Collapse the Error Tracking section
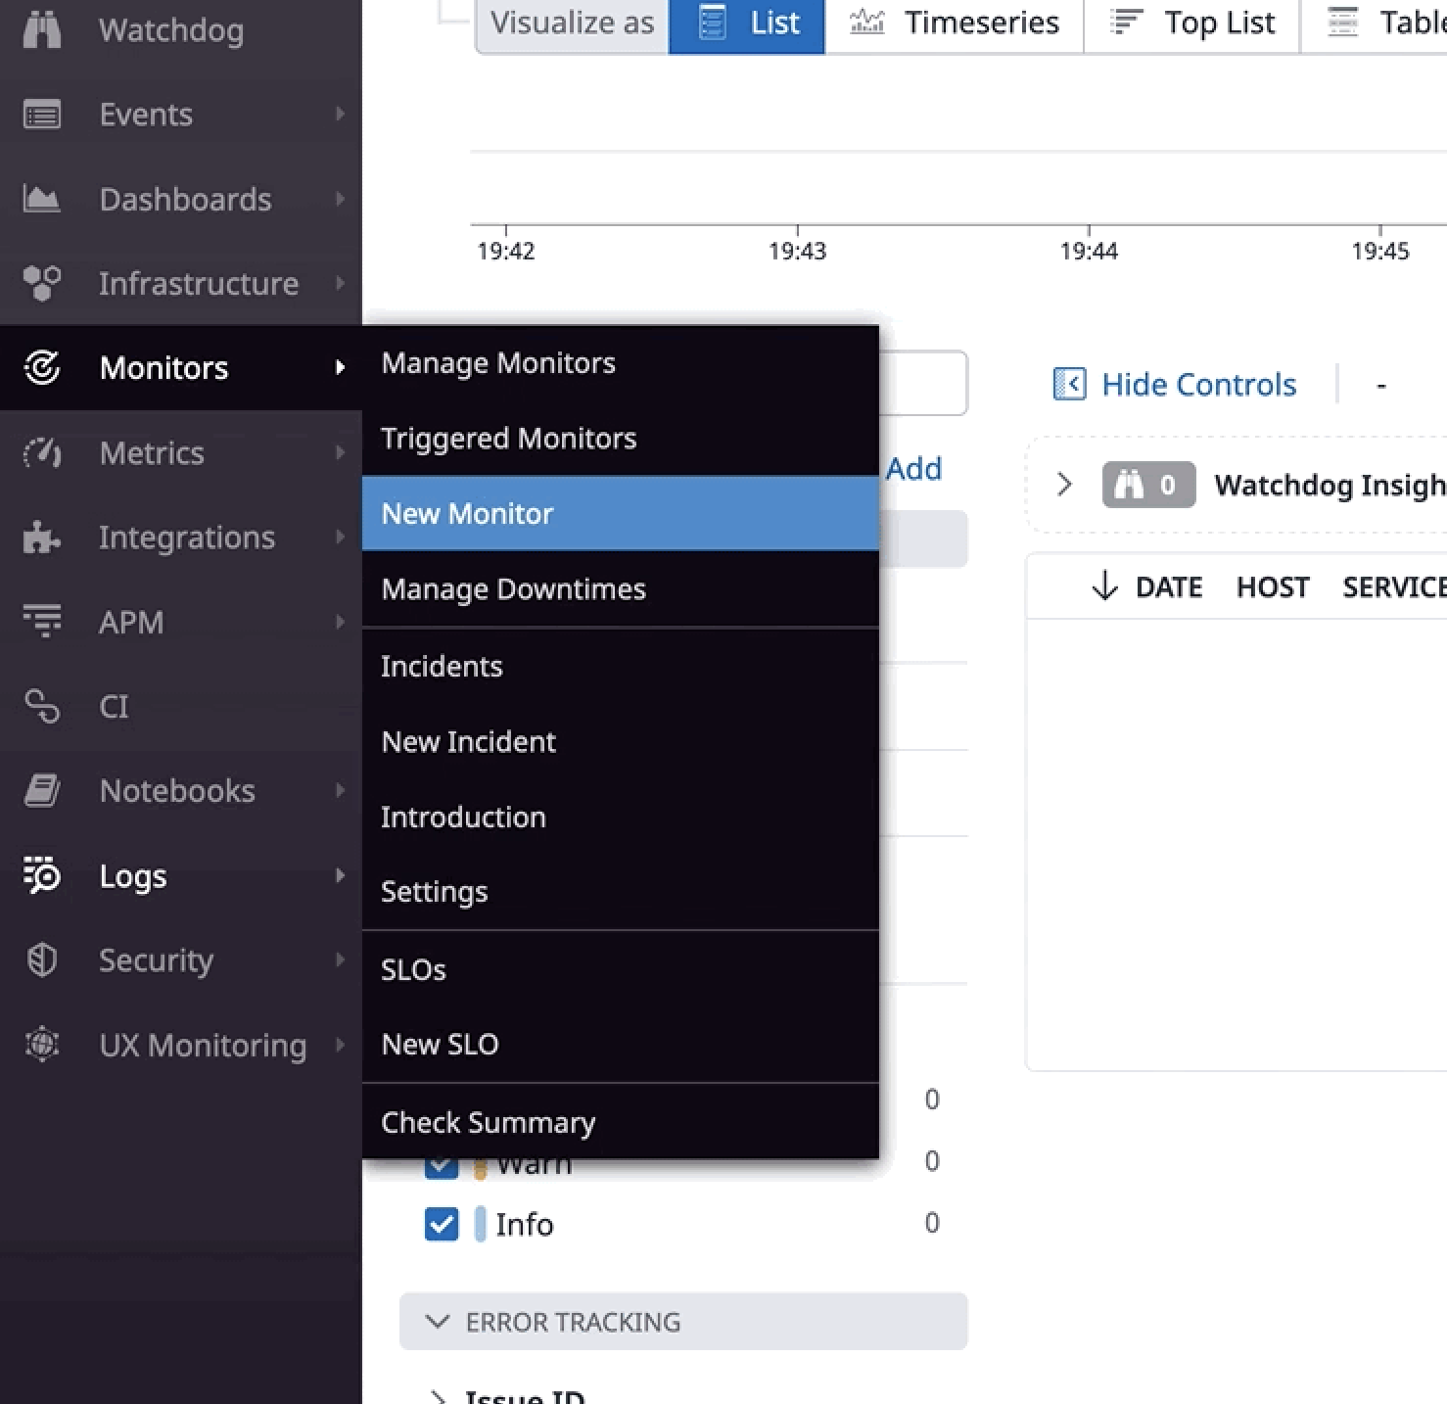This screenshot has width=1447, height=1404. 438,1322
